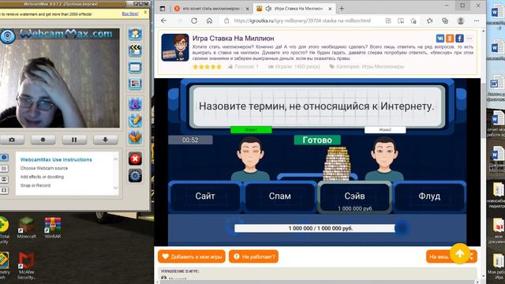Open the browser profile icon
This screenshot has height=284, width=505.
[461, 21]
